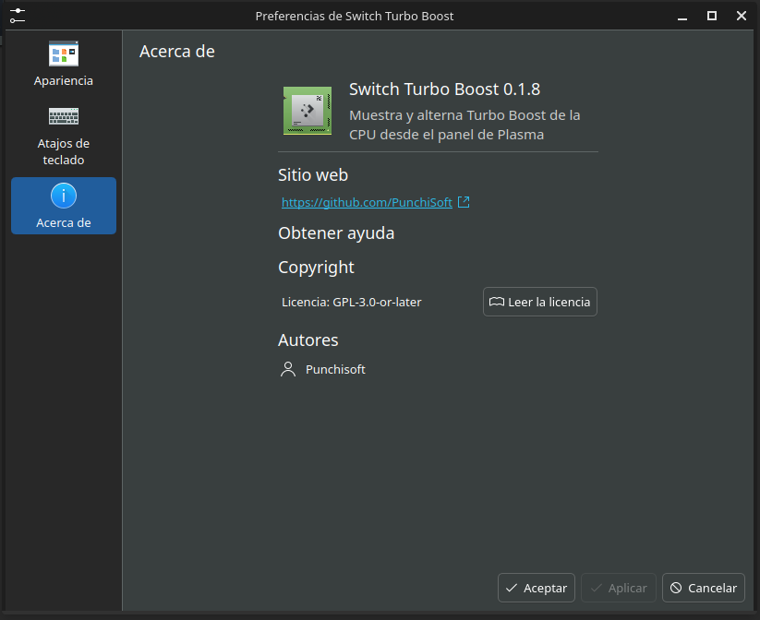Click the Obtener ayuda heading
760x620 pixels.
pos(336,233)
